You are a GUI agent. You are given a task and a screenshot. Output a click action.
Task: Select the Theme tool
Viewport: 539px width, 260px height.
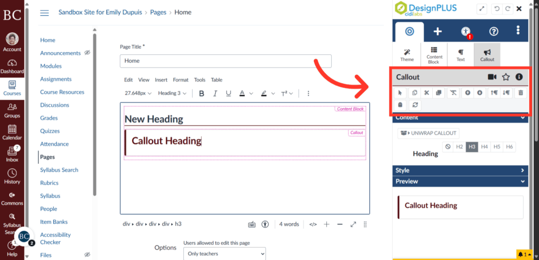(407, 55)
